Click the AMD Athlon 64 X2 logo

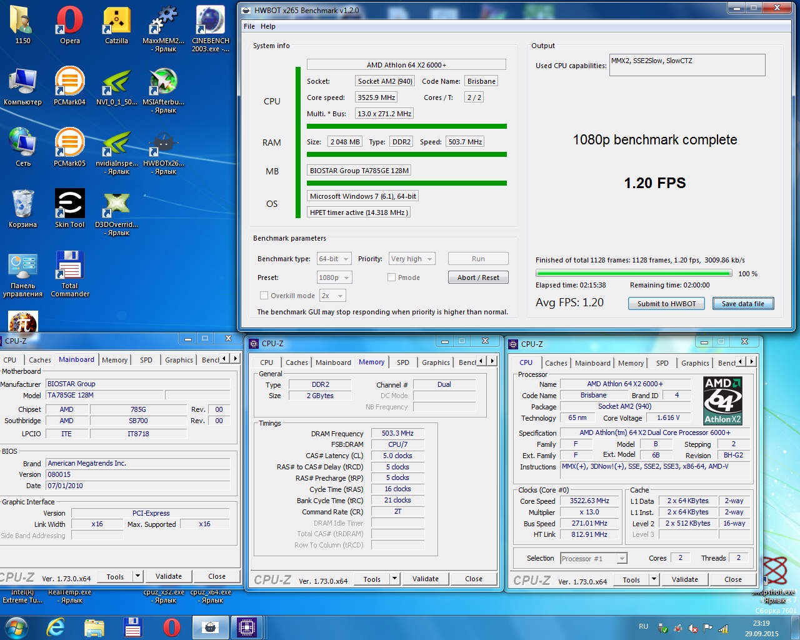(723, 401)
